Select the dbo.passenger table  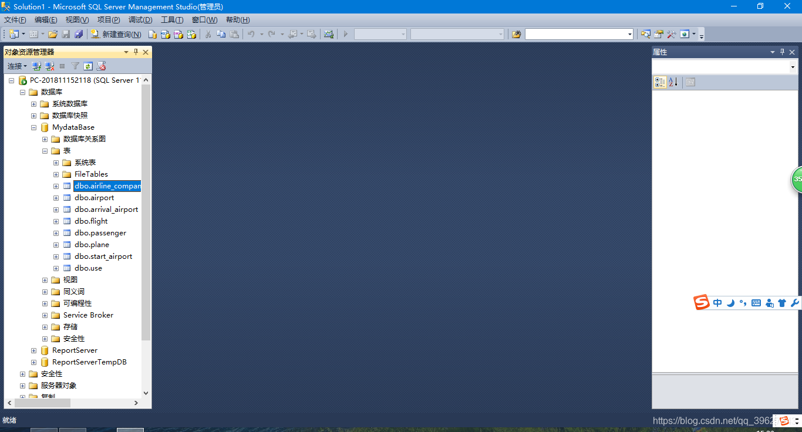(100, 233)
